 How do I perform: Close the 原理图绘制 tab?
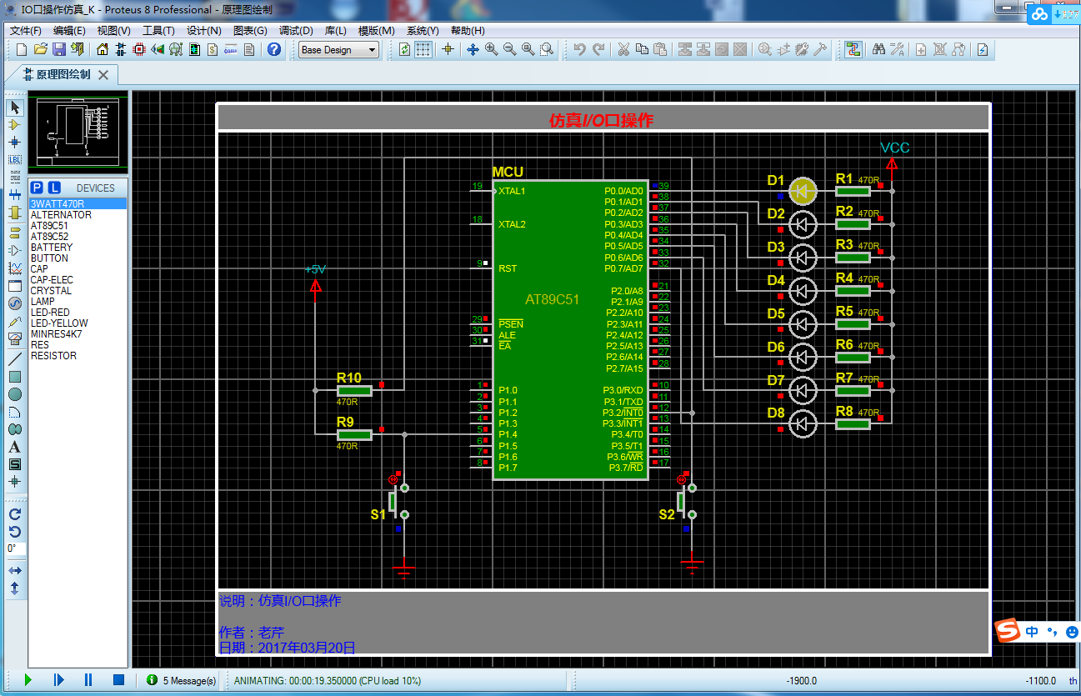coord(103,75)
